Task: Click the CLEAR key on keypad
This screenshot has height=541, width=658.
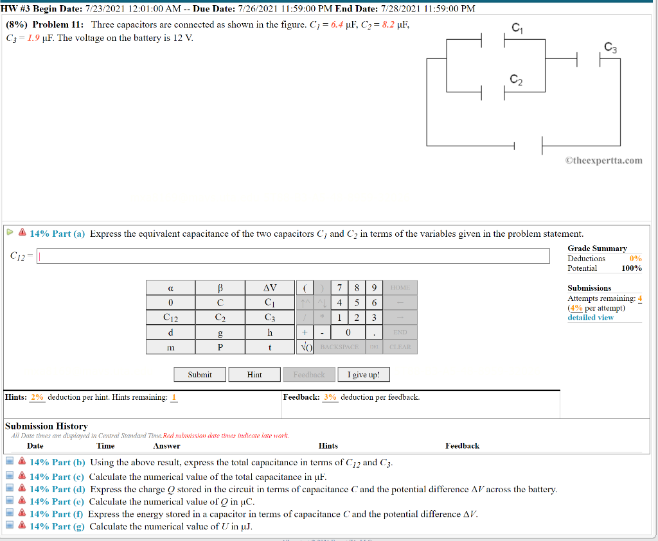Action: [x=400, y=347]
